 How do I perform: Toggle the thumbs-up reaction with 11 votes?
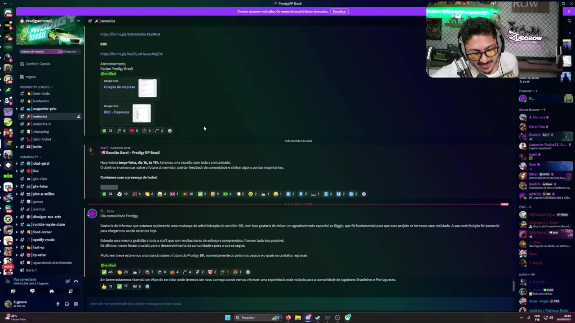pyautogui.click(x=107, y=286)
